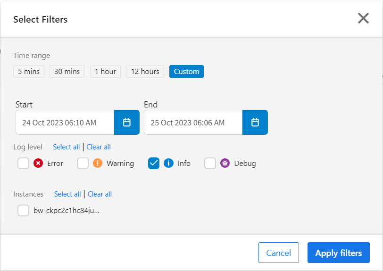Screen dimensions: 383x271
Task: Click the orange Warning level icon
Action: tap(98, 164)
